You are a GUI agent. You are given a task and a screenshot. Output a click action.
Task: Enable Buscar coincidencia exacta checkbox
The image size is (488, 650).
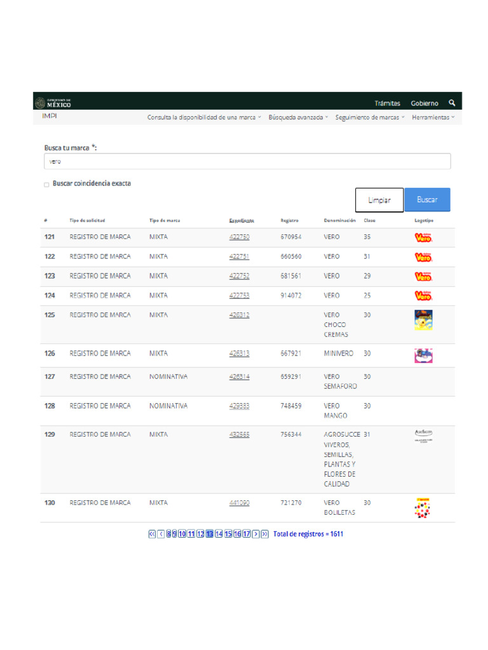[46, 185]
